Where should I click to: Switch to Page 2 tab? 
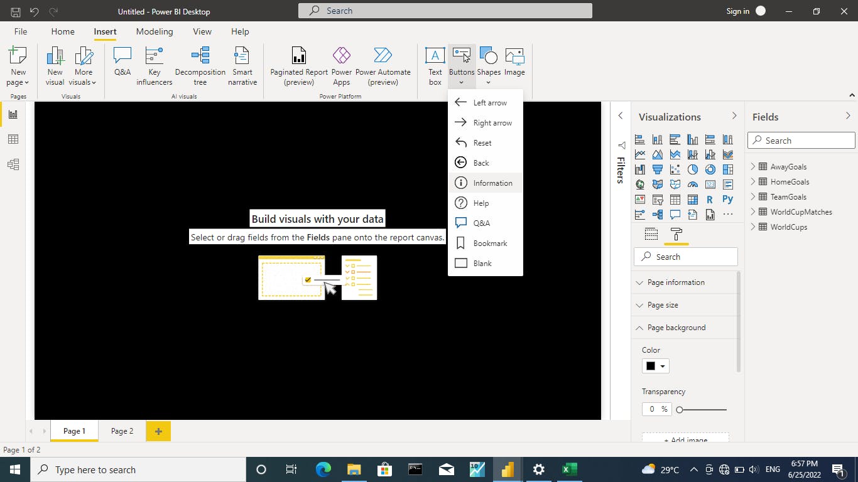pyautogui.click(x=122, y=431)
